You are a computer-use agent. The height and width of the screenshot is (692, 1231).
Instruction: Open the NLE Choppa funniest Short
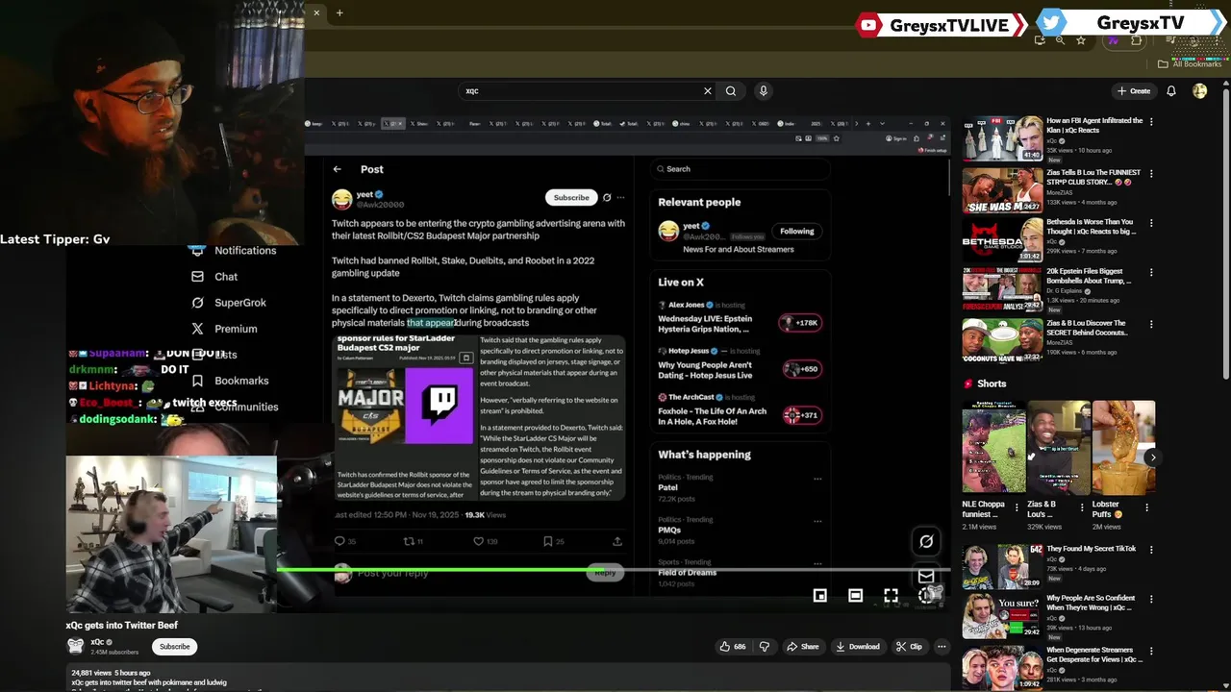tap(993, 448)
